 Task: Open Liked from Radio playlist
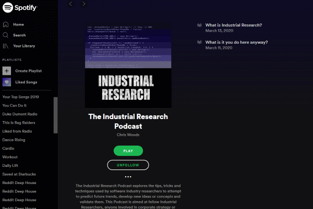coord(17,131)
